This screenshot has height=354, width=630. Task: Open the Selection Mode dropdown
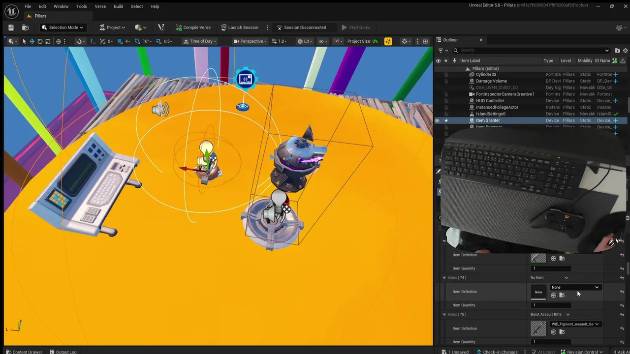tap(63, 28)
